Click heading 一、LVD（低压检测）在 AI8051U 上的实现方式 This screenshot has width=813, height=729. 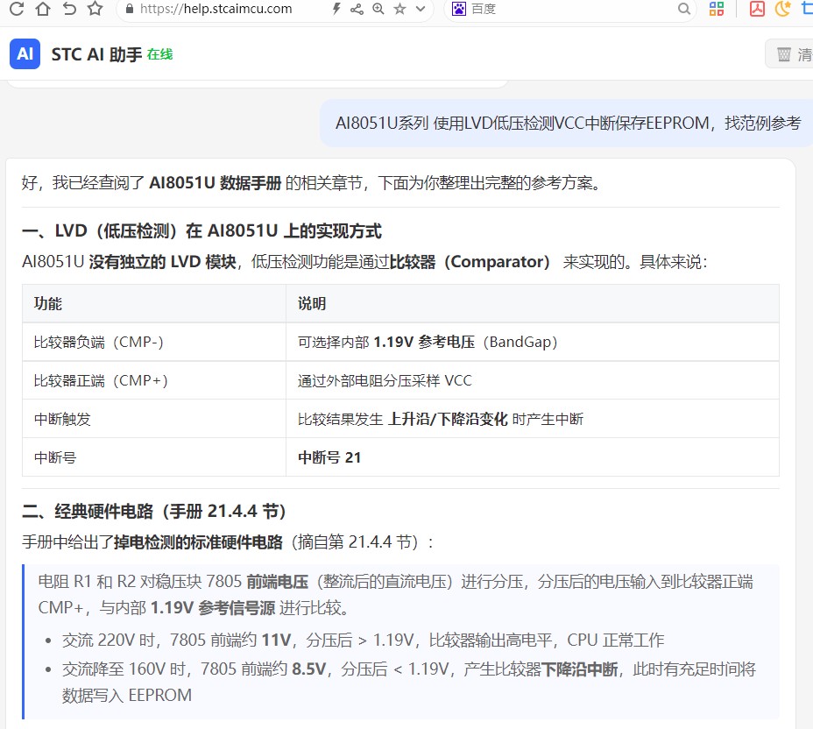click(201, 230)
